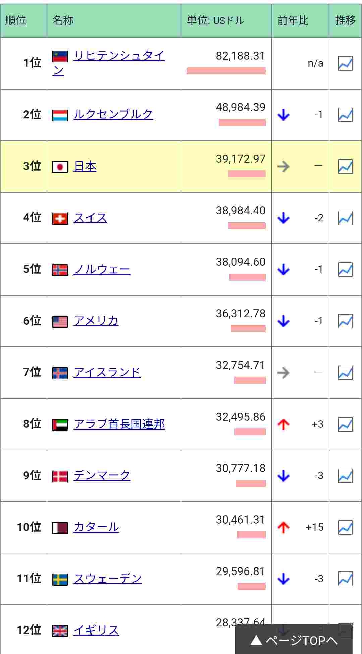Open trend chart icon for Luxembourg row

pyautogui.click(x=345, y=115)
